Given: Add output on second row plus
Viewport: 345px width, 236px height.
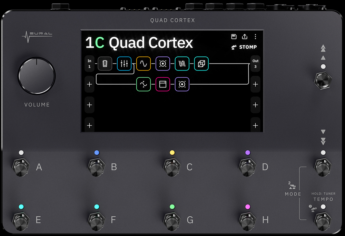Looking at the screenshot, I should [255, 84].
